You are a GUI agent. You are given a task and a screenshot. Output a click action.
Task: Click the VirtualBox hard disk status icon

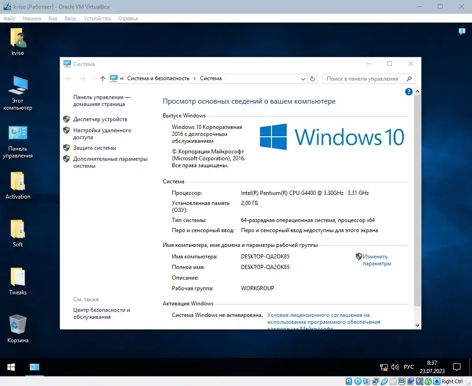click(x=348, y=381)
